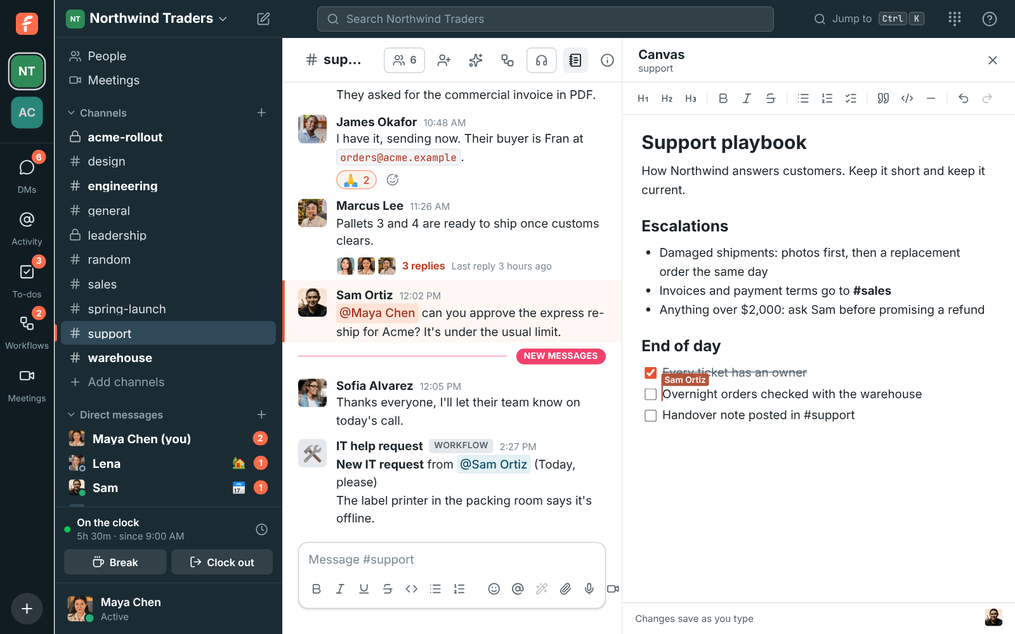The height and width of the screenshot is (634, 1015).
Task: Toggle the canvas icon in channel header
Action: click(x=575, y=60)
